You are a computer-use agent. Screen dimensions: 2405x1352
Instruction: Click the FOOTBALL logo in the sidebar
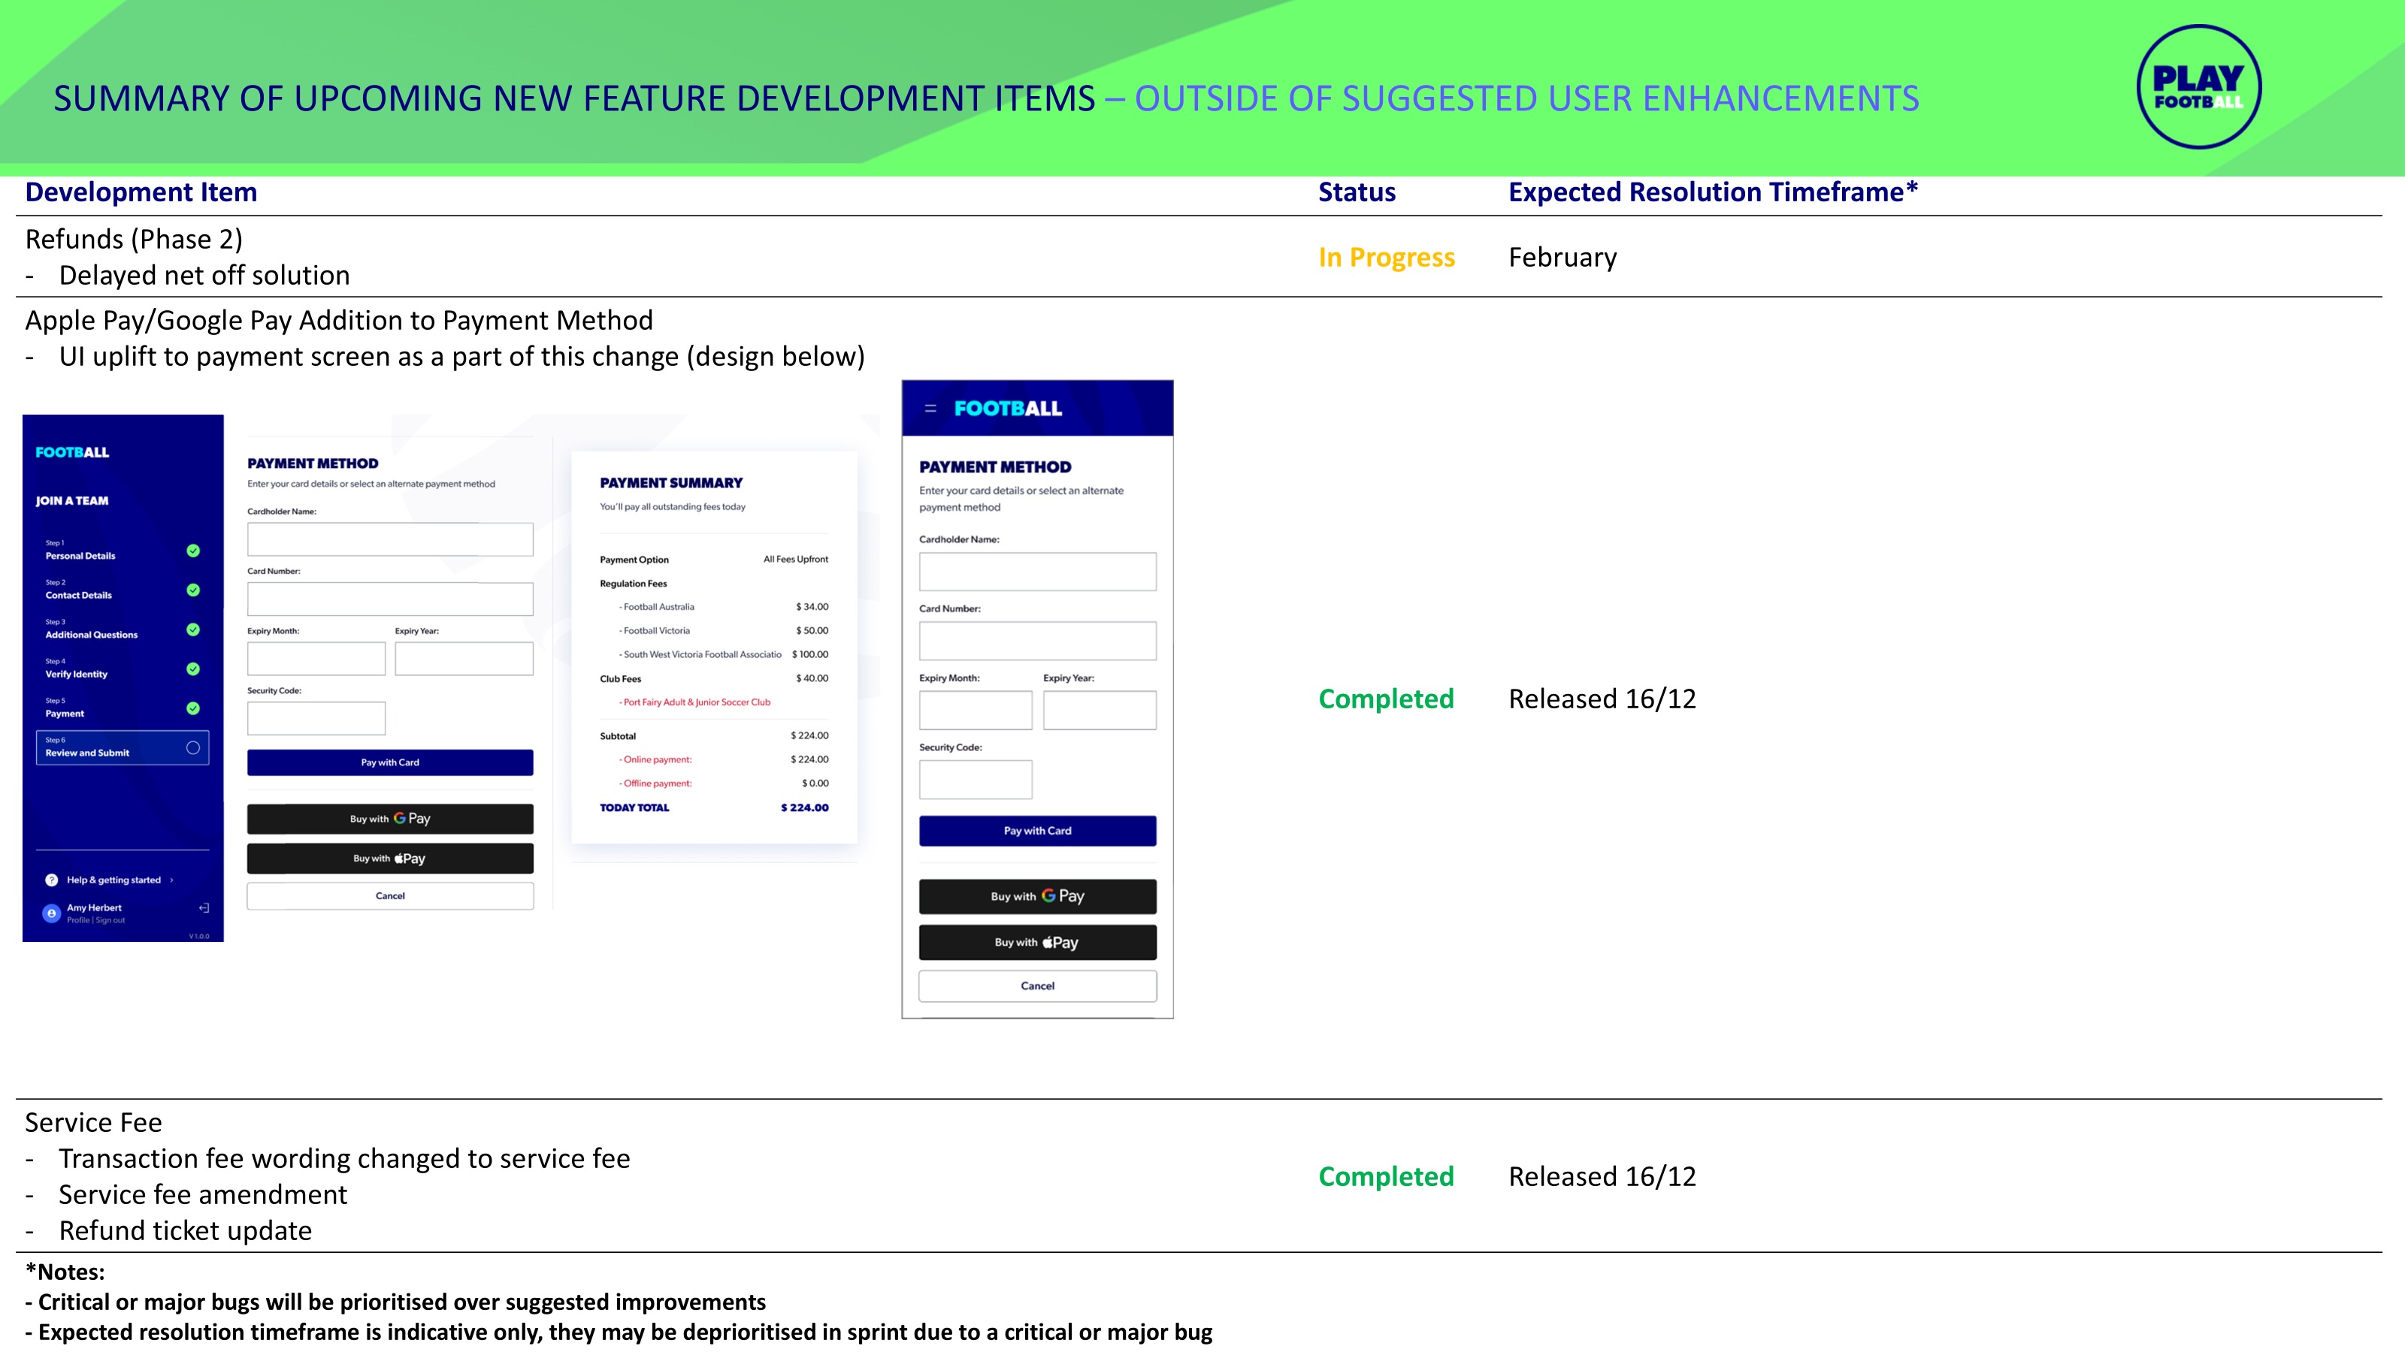(72, 452)
